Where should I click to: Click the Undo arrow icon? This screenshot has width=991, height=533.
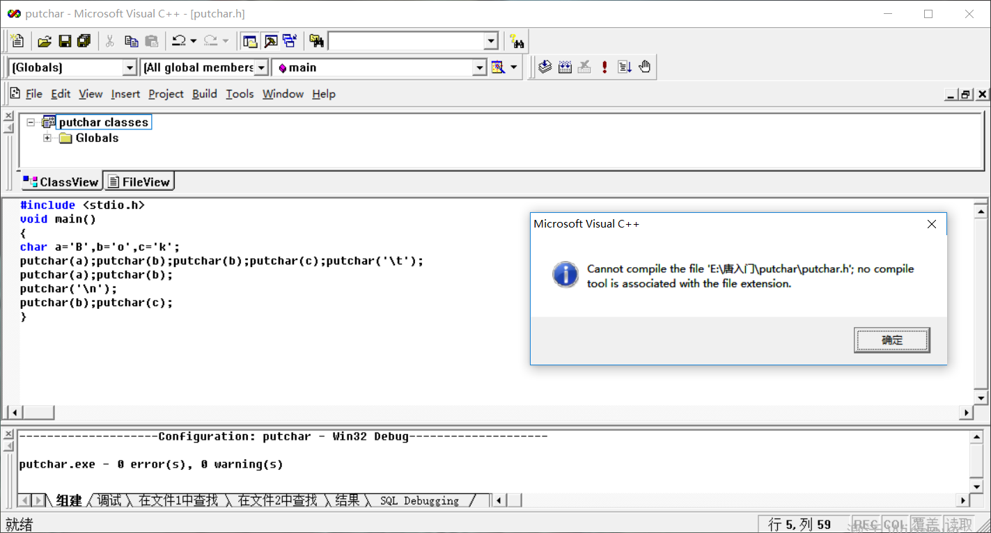tap(179, 41)
